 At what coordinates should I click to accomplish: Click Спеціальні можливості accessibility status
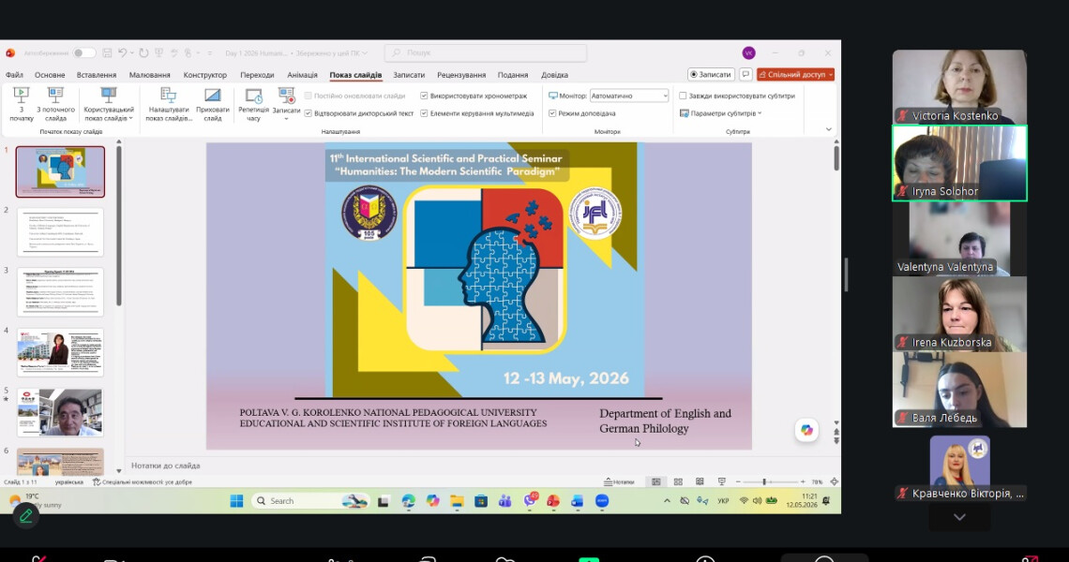pyautogui.click(x=142, y=482)
